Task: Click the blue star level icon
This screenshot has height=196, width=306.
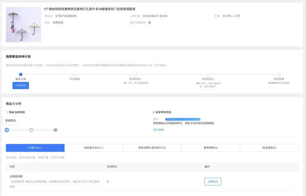Action: click(x=7, y=130)
